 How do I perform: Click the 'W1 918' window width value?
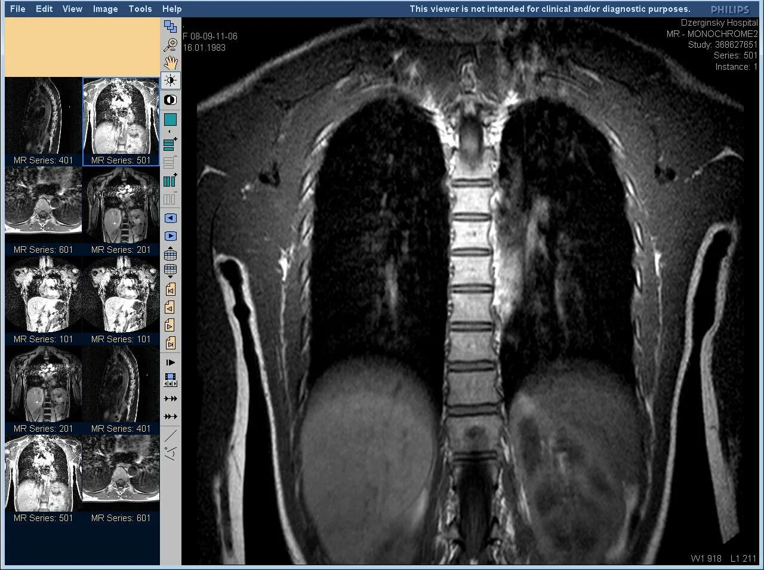(706, 559)
